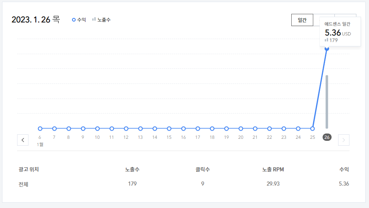Select the revenue data point for day 24

click(298, 129)
